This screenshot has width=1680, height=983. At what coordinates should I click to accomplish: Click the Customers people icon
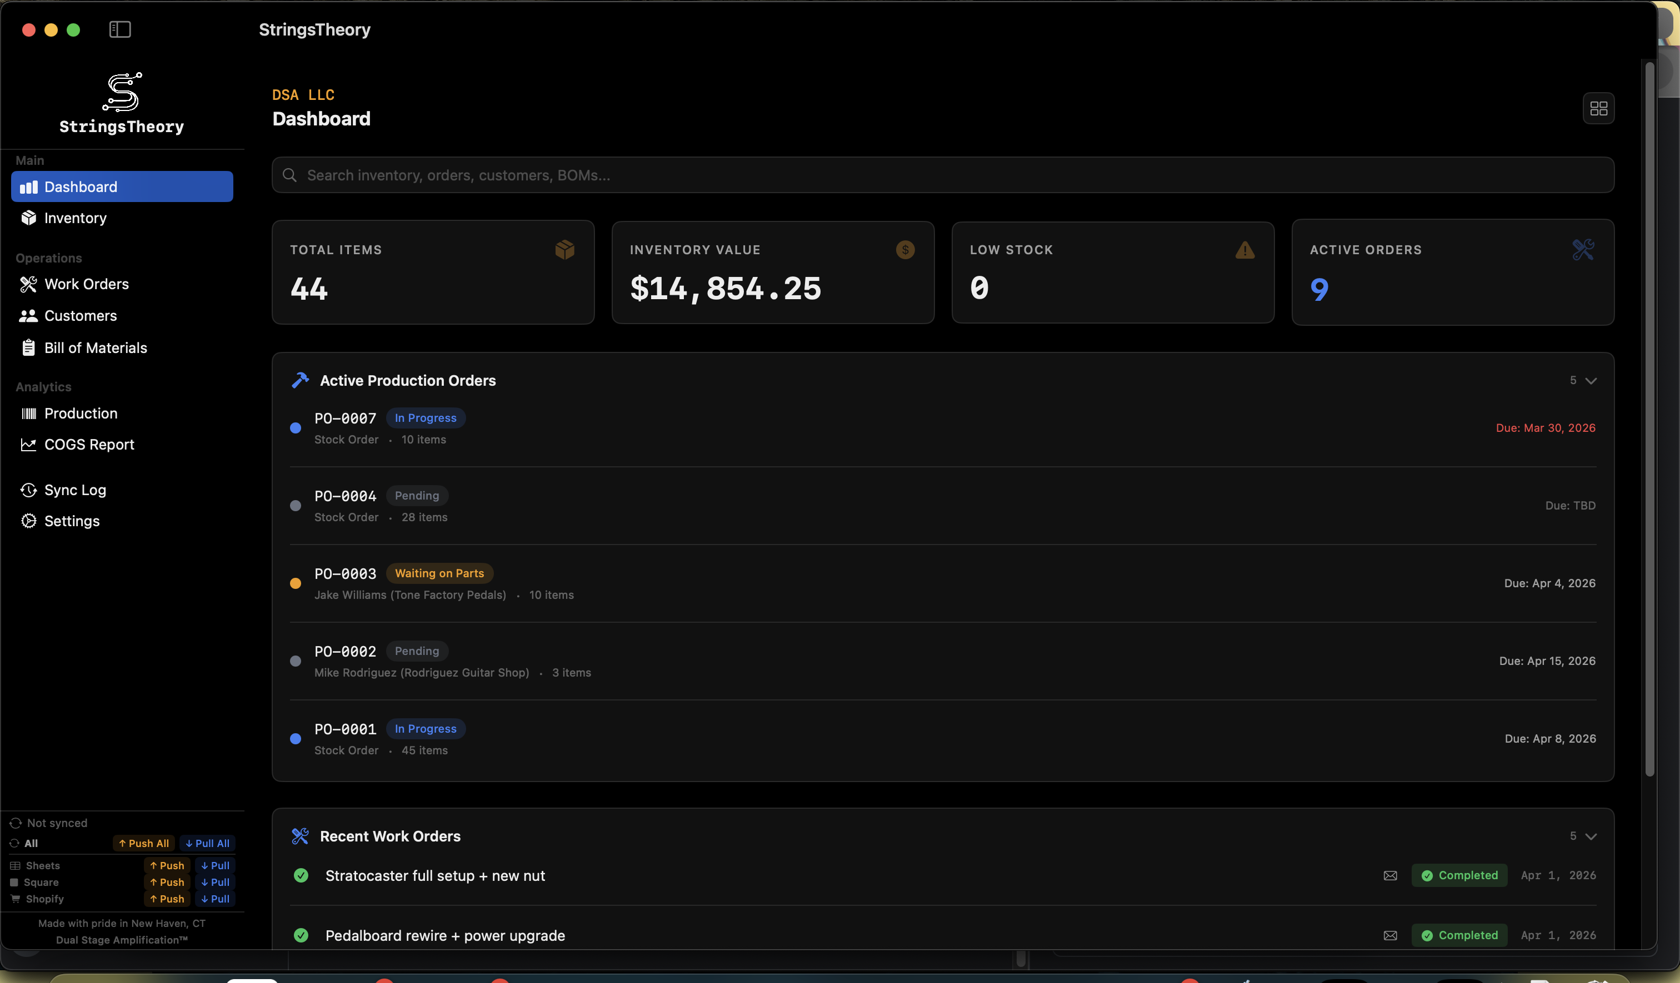click(x=28, y=316)
